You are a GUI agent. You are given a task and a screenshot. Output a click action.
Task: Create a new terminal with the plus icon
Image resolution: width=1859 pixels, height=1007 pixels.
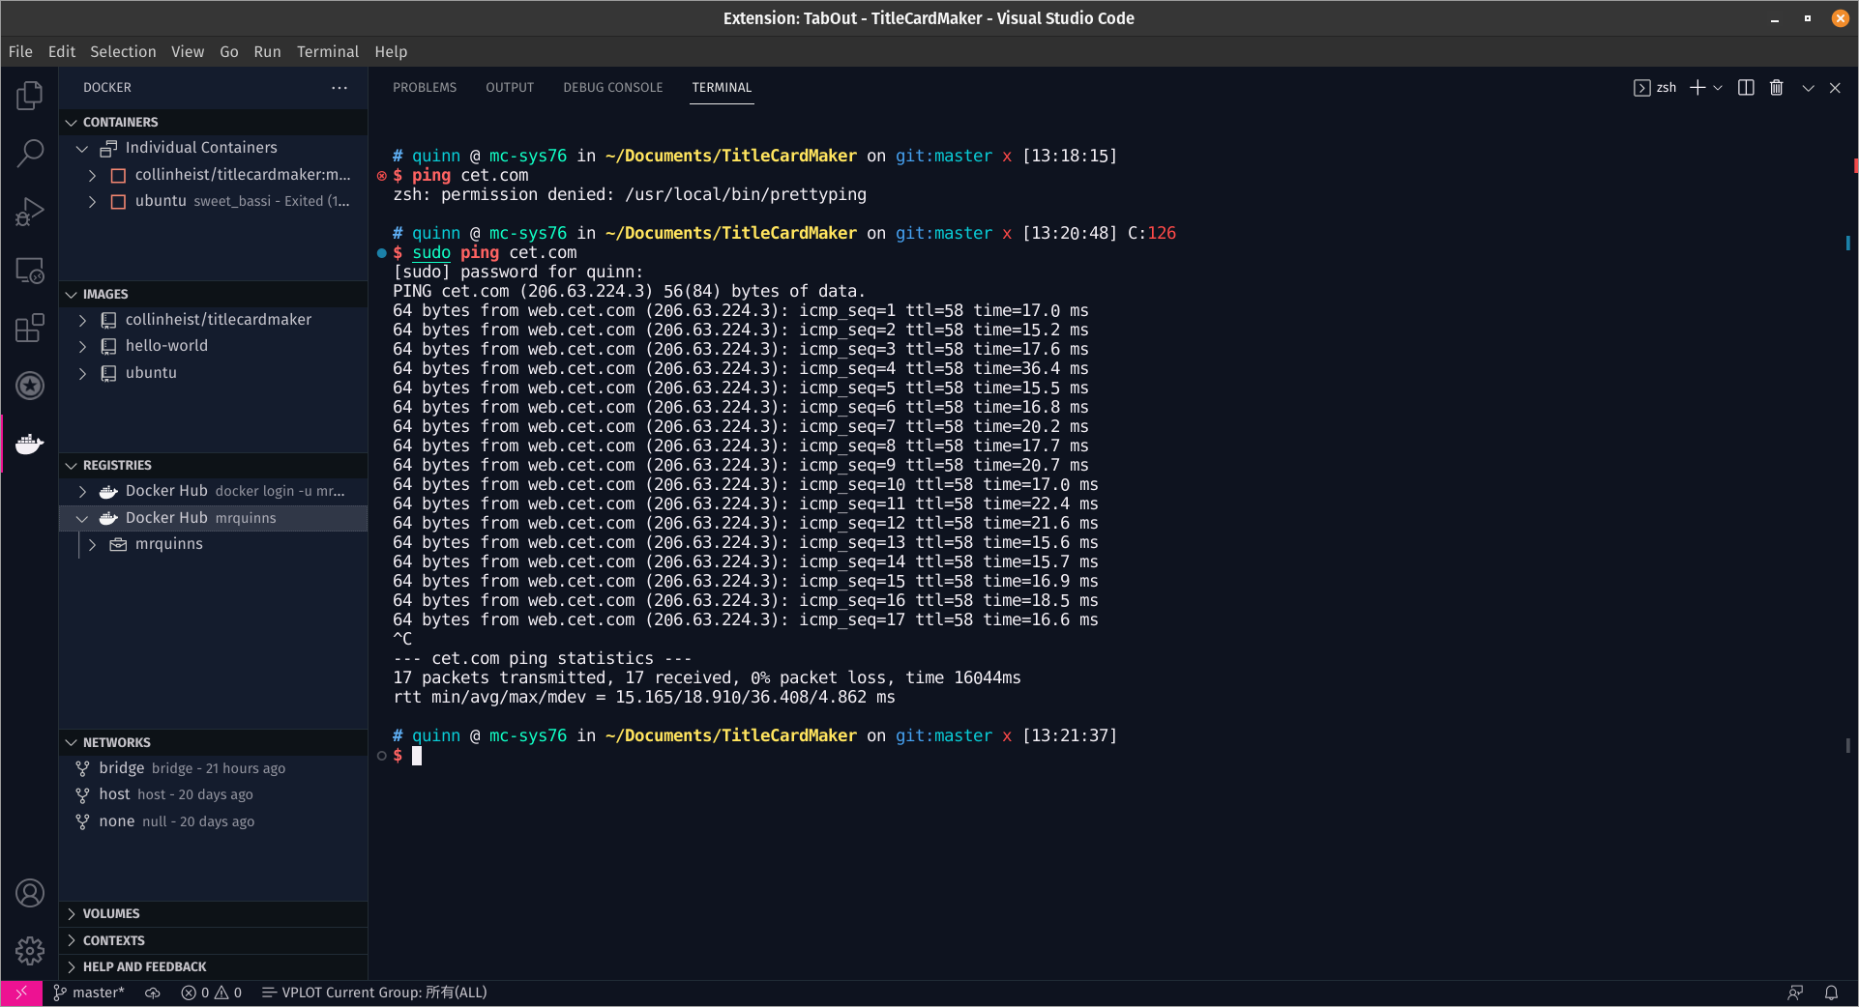[1697, 87]
